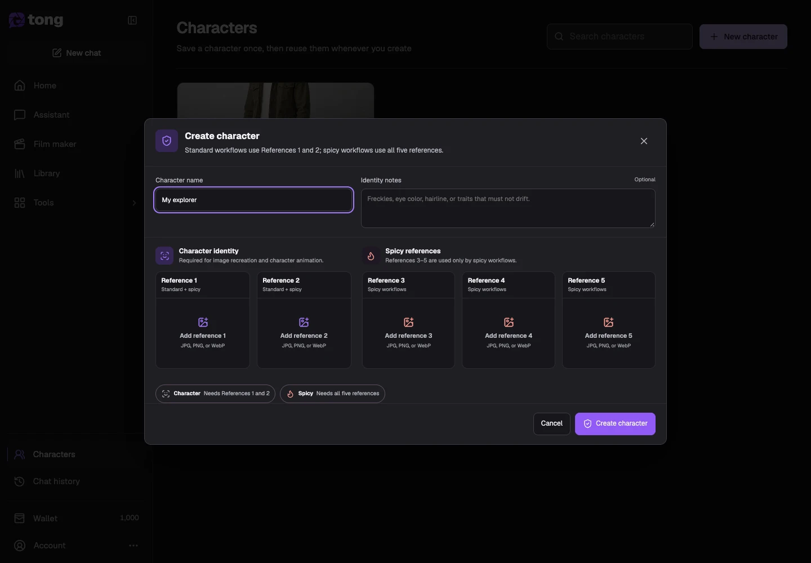Click the Assistant chat bubble icon
The width and height of the screenshot is (811, 563).
coord(20,115)
